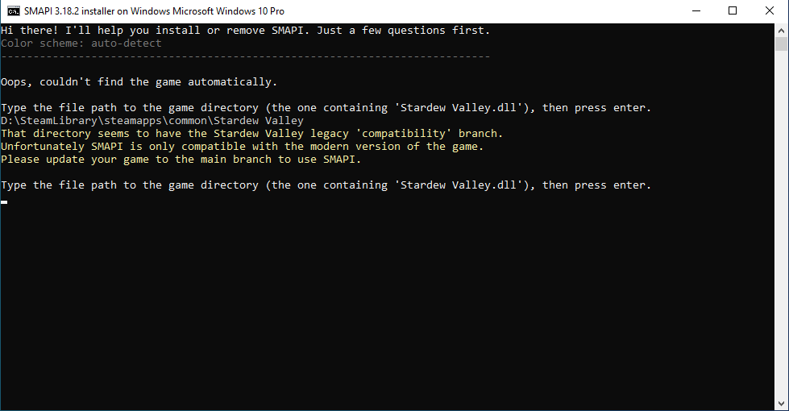This screenshot has width=789, height=411.
Task: Close the SMAPI installer console
Action: coord(770,11)
